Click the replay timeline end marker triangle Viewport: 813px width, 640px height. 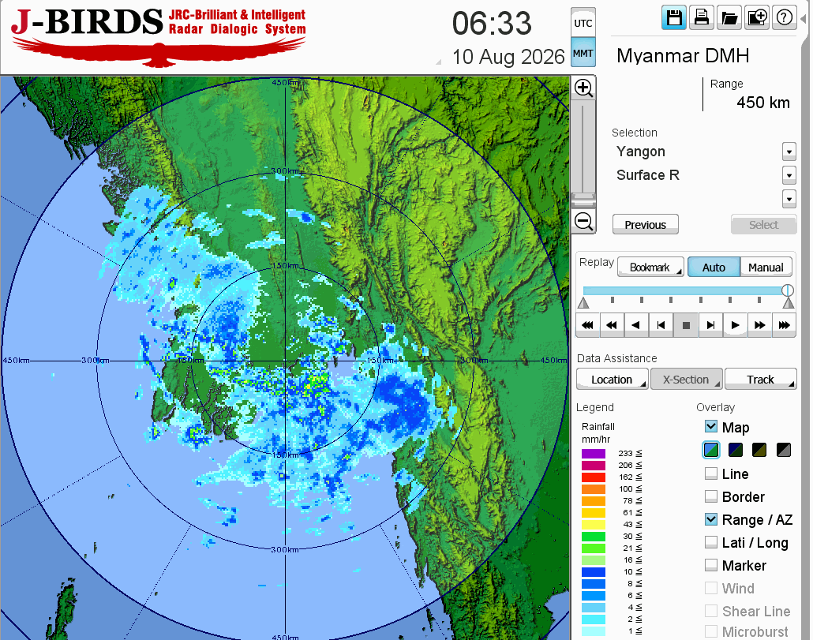pyautogui.click(x=788, y=303)
